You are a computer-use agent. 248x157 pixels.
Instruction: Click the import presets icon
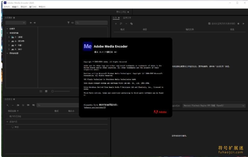click(28, 105)
